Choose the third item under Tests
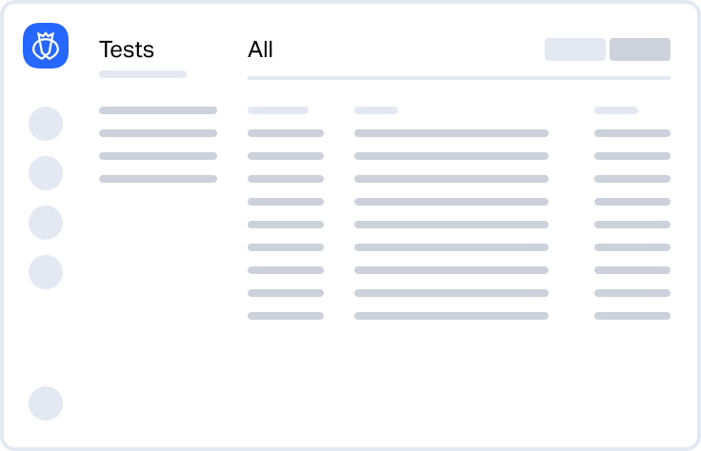This screenshot has width=701, height=451. pos(158,156)
